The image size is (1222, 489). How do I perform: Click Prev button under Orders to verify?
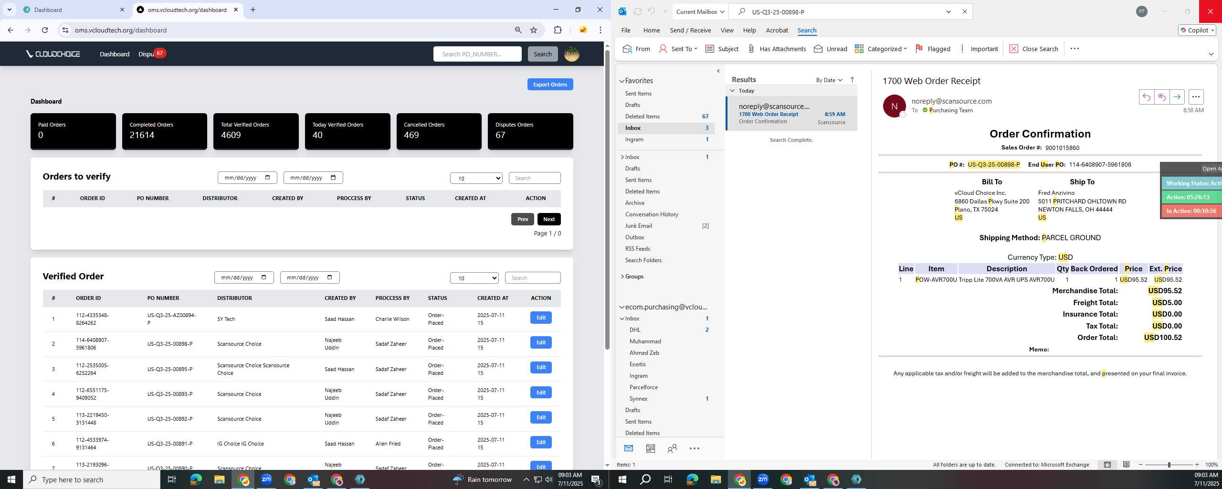point(522,219)
